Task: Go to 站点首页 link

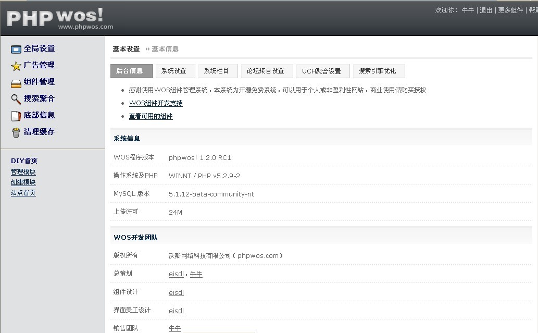Action: click(23, 193)
